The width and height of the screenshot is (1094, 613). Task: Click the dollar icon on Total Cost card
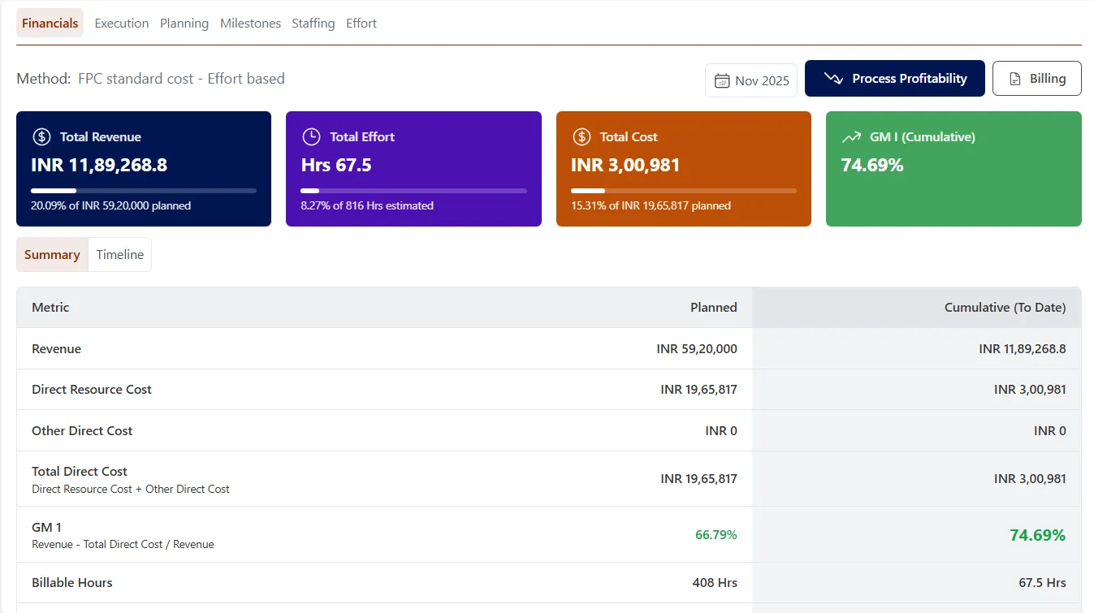[582, 136]
